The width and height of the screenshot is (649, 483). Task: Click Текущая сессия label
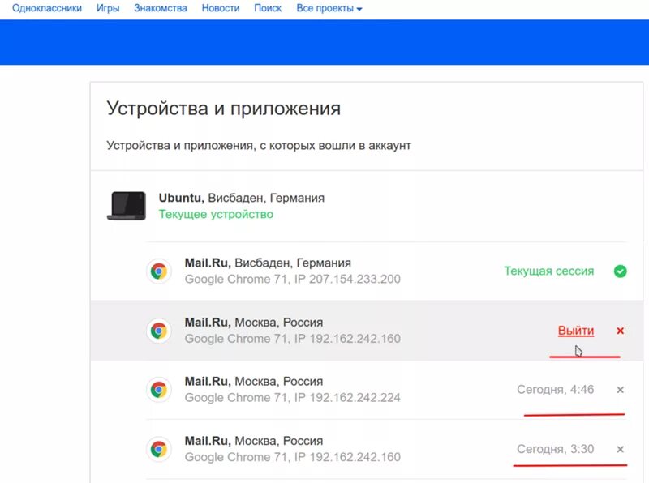[549, 271]
